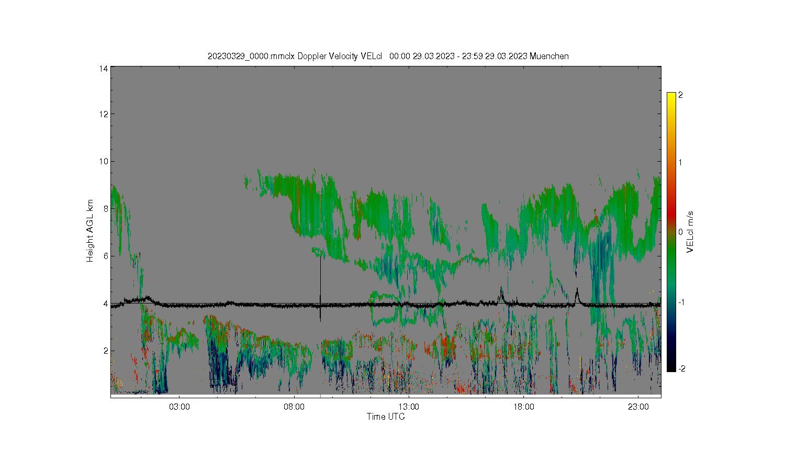Click the 13:00 time tick label
The image size is (785, 471).
409,407
